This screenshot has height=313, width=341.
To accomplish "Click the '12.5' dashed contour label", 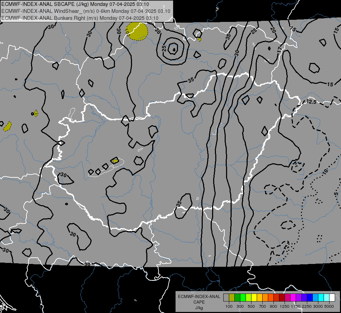I will pyautogui.click(x=311, y=102).
